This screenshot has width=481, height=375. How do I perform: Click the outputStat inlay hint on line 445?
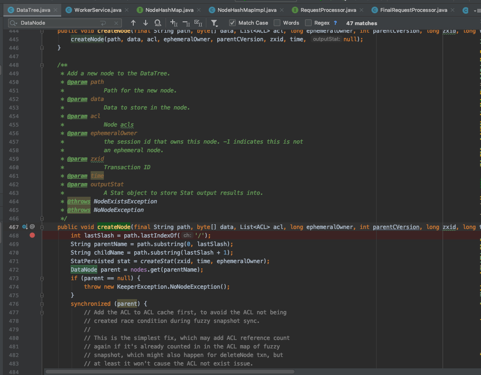click(x=326, y=39)
